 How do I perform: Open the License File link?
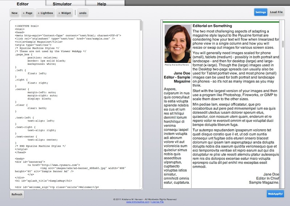pyautogui.click(x=157, y=202)
